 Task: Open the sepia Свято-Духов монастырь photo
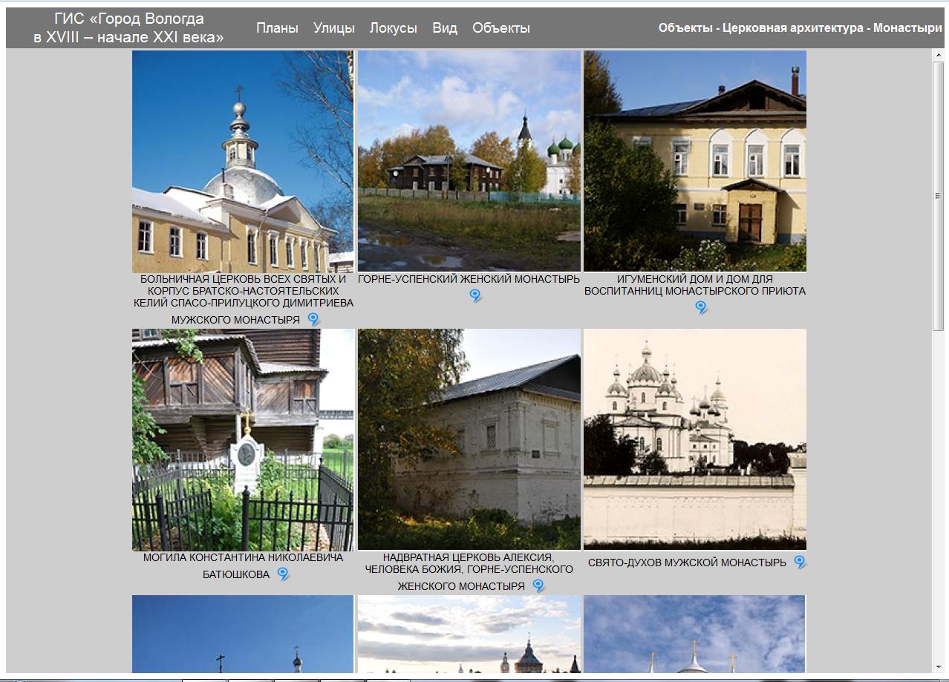pos(694,439)
